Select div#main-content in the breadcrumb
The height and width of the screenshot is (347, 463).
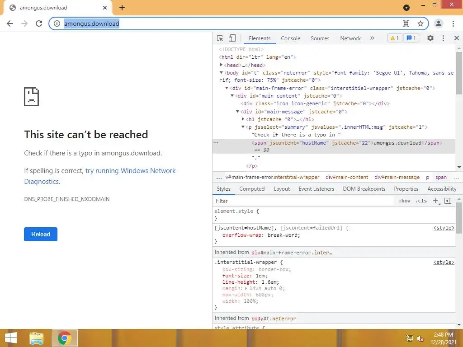pos(347,177)
